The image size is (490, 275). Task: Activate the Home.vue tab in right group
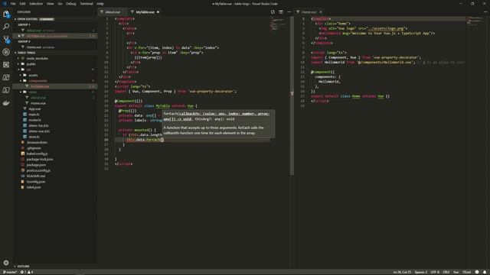[x=309, y=12]
